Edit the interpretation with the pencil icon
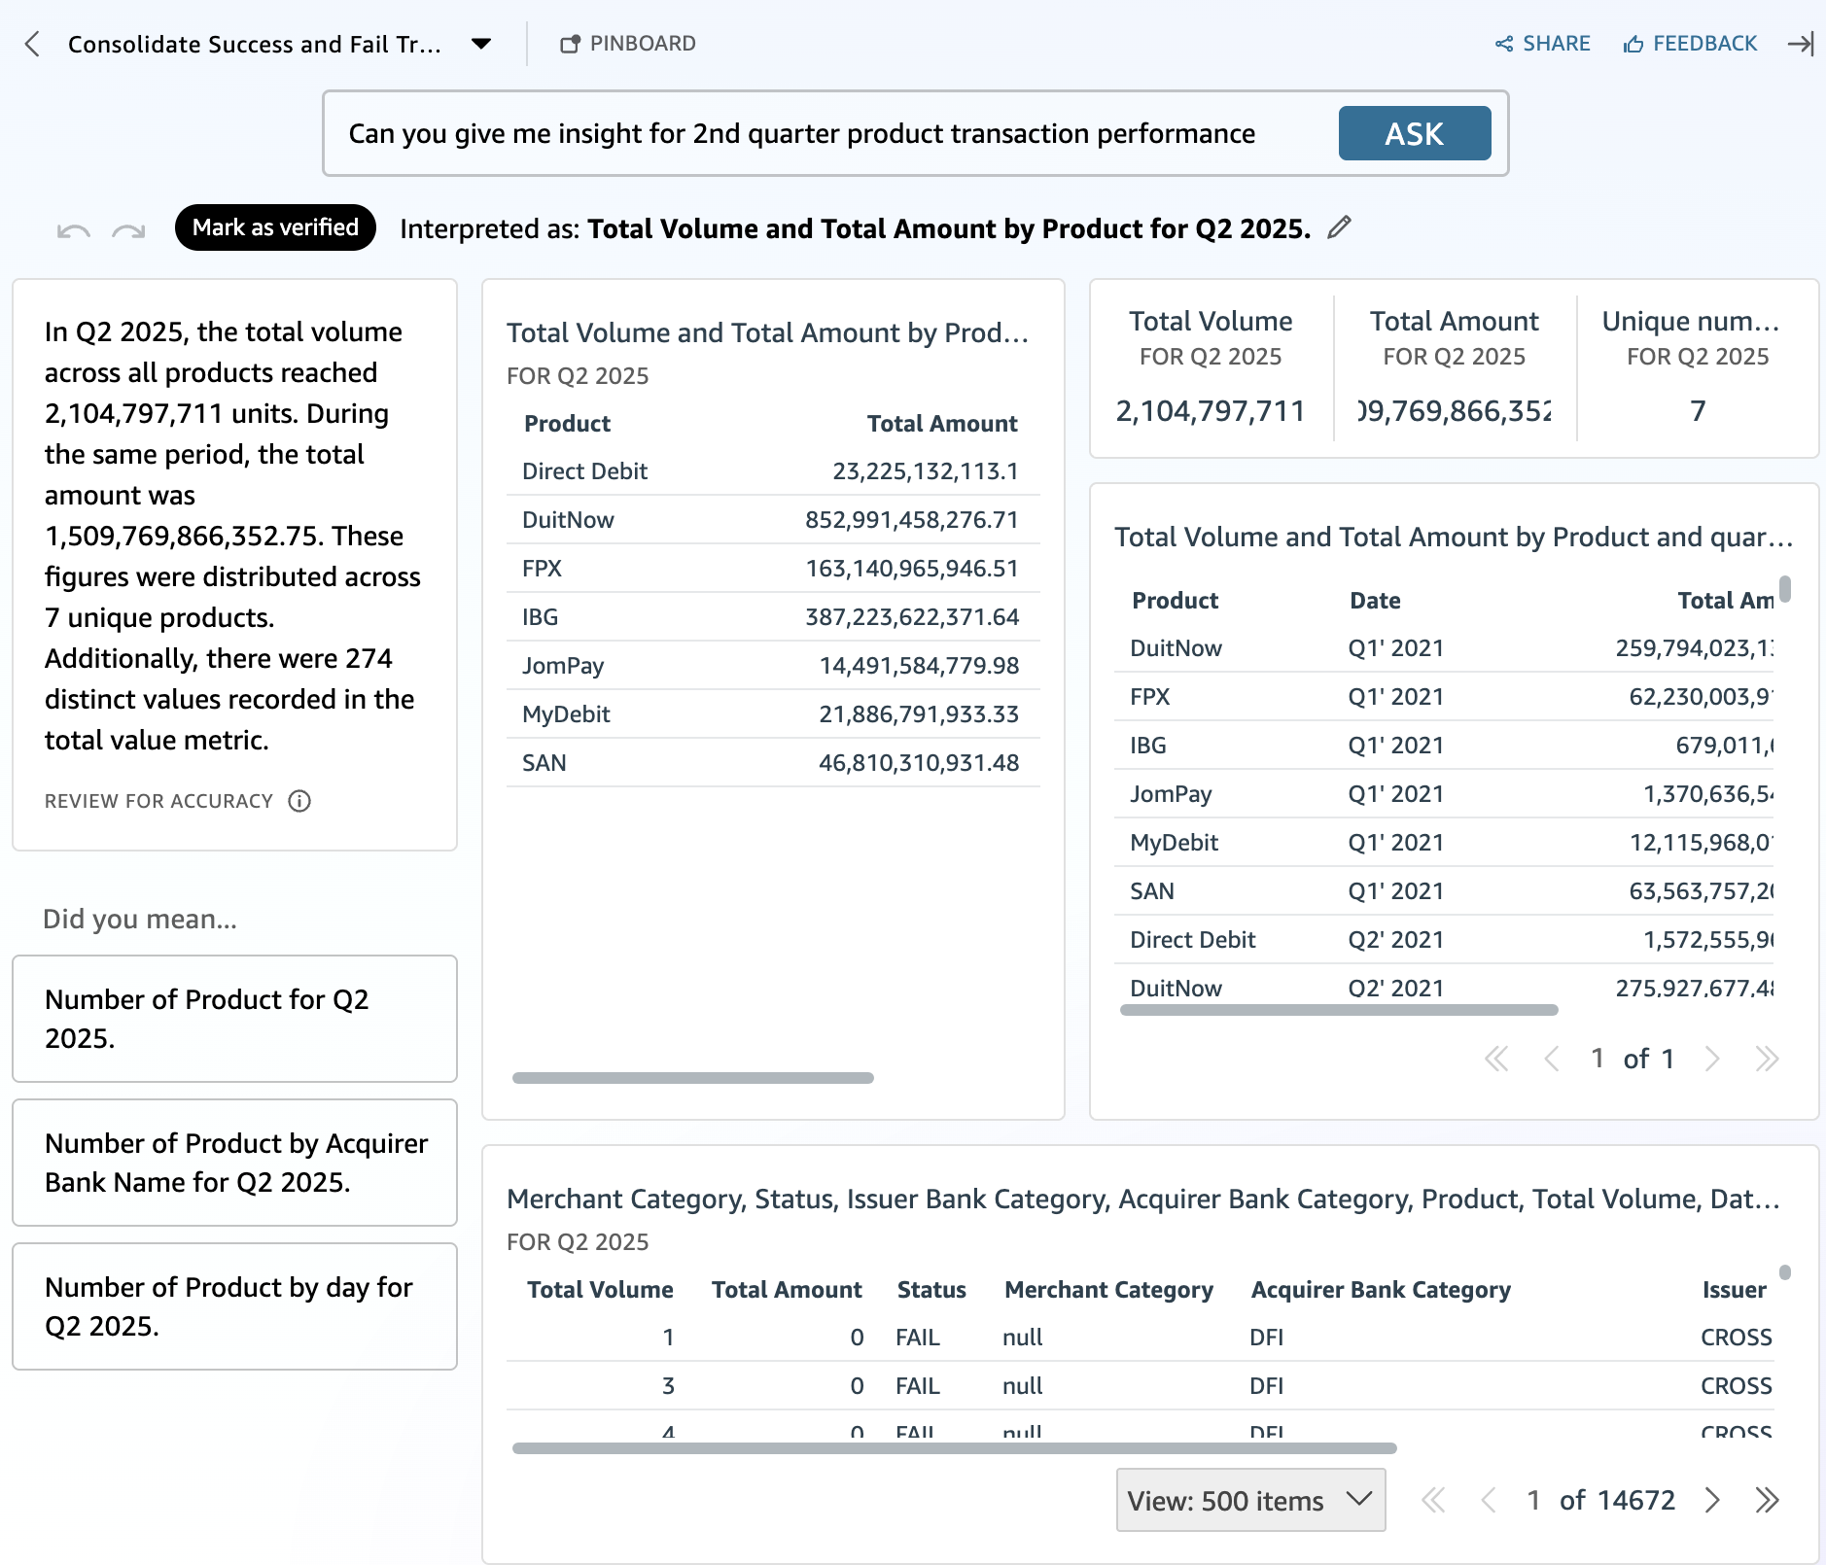The width and height of the screenshot is (1826, 1565). [1339, 227]
